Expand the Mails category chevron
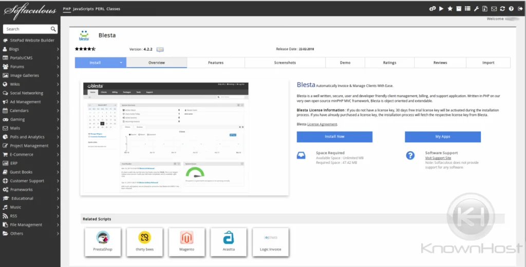The image size is (526, 267). 58,128
